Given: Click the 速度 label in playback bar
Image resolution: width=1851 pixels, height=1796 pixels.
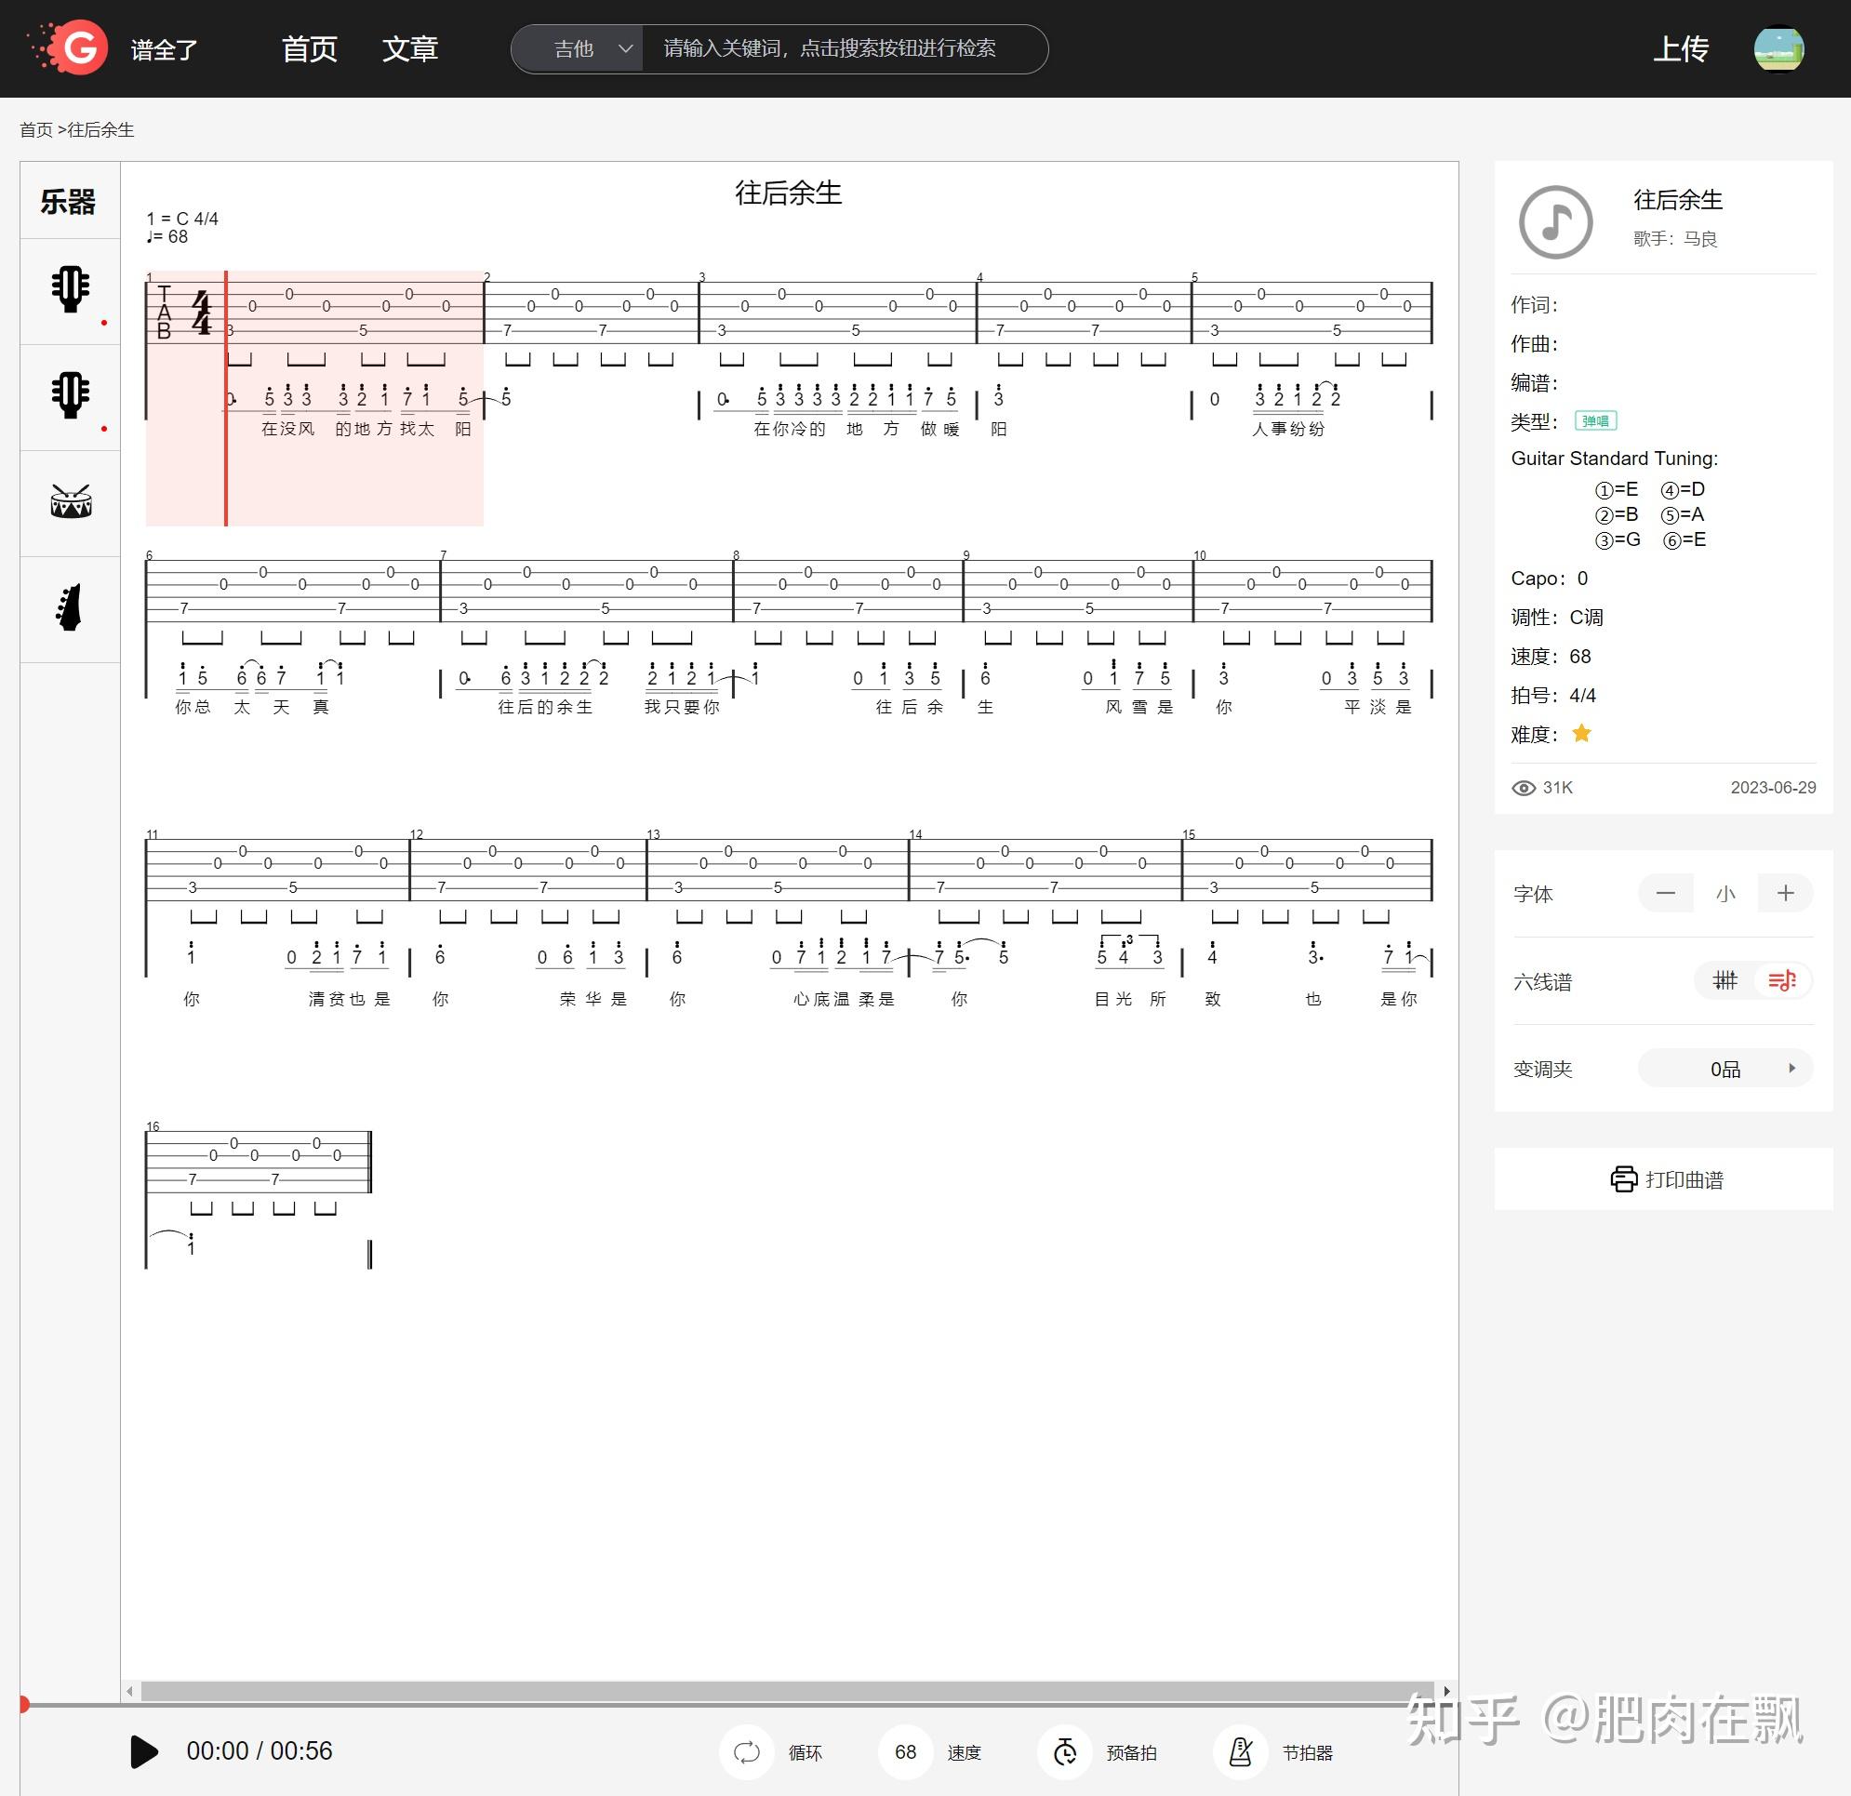Looking at the screenshot, I should pos(964,1752).
